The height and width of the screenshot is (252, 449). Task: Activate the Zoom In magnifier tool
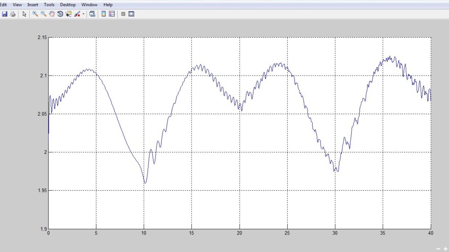[x=35, y=14]
